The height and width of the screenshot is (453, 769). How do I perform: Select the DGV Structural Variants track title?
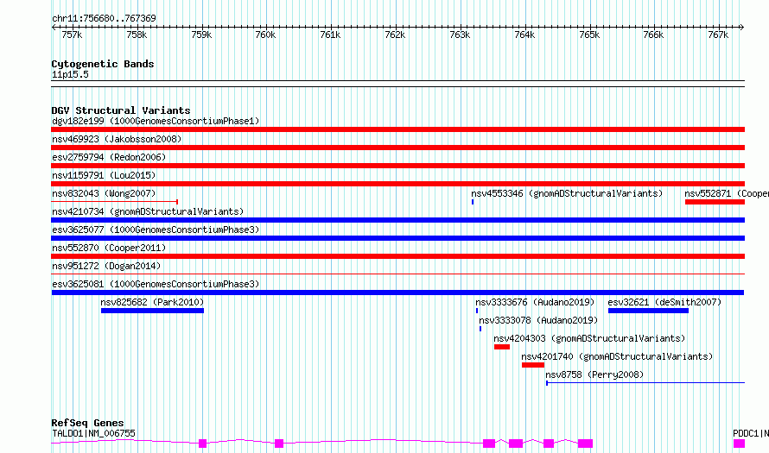(x=121, y=110)
